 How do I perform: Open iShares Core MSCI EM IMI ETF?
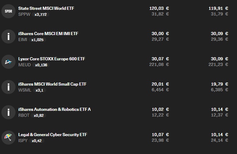[x=48, y=34]
